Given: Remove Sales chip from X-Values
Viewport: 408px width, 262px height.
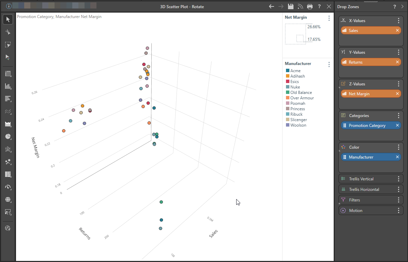Looking at the screenshot, I should coord(397,30).
